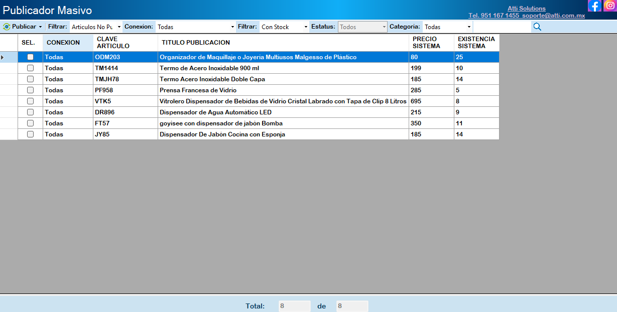Select the checkbox for Prensa Francesa de Vidrio

point(30,90)
